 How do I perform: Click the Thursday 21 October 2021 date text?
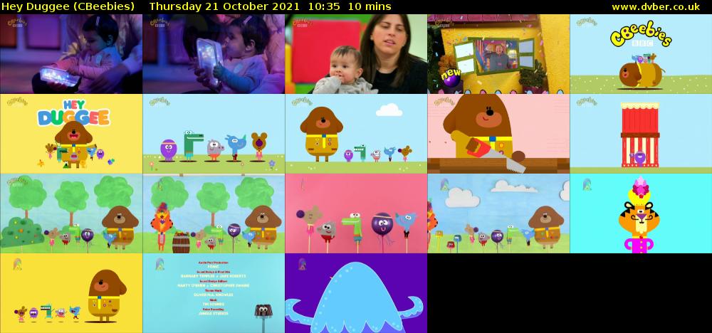point(224,7)
